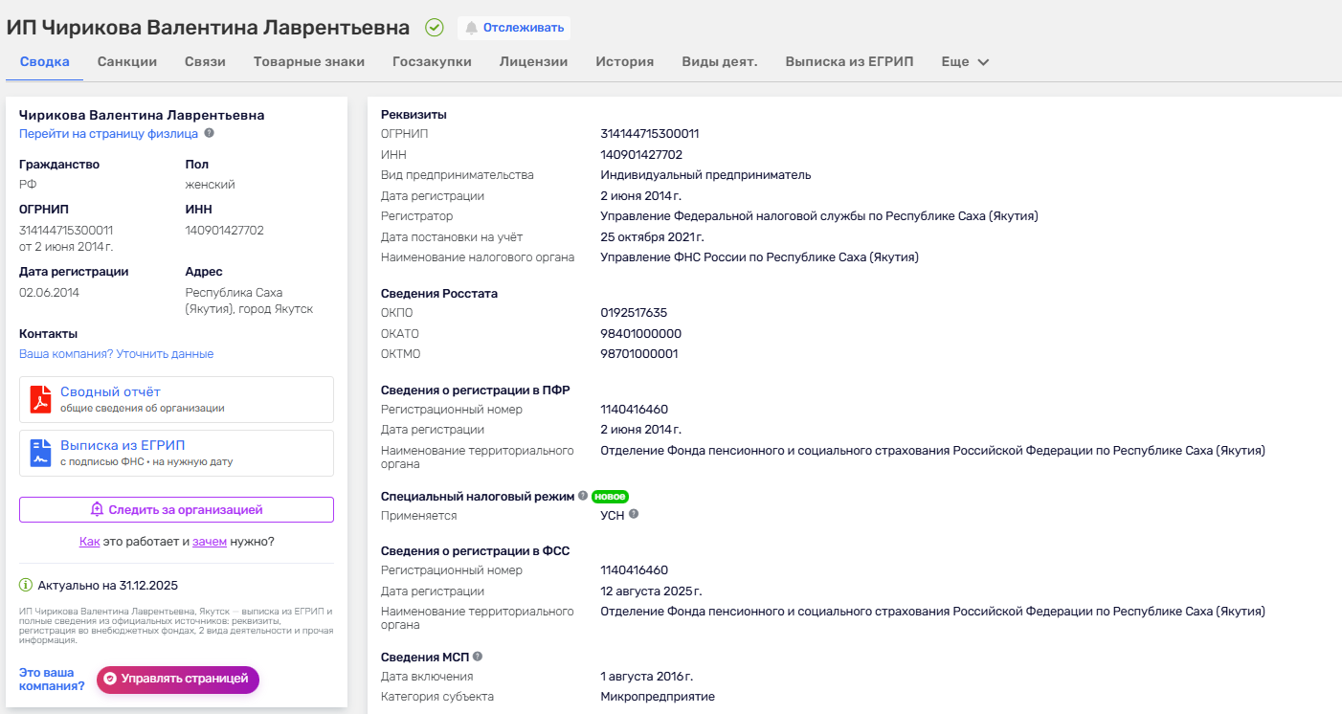1342x714 pixels.
Task: Open the Санкции tab
Action: [127, 62]
